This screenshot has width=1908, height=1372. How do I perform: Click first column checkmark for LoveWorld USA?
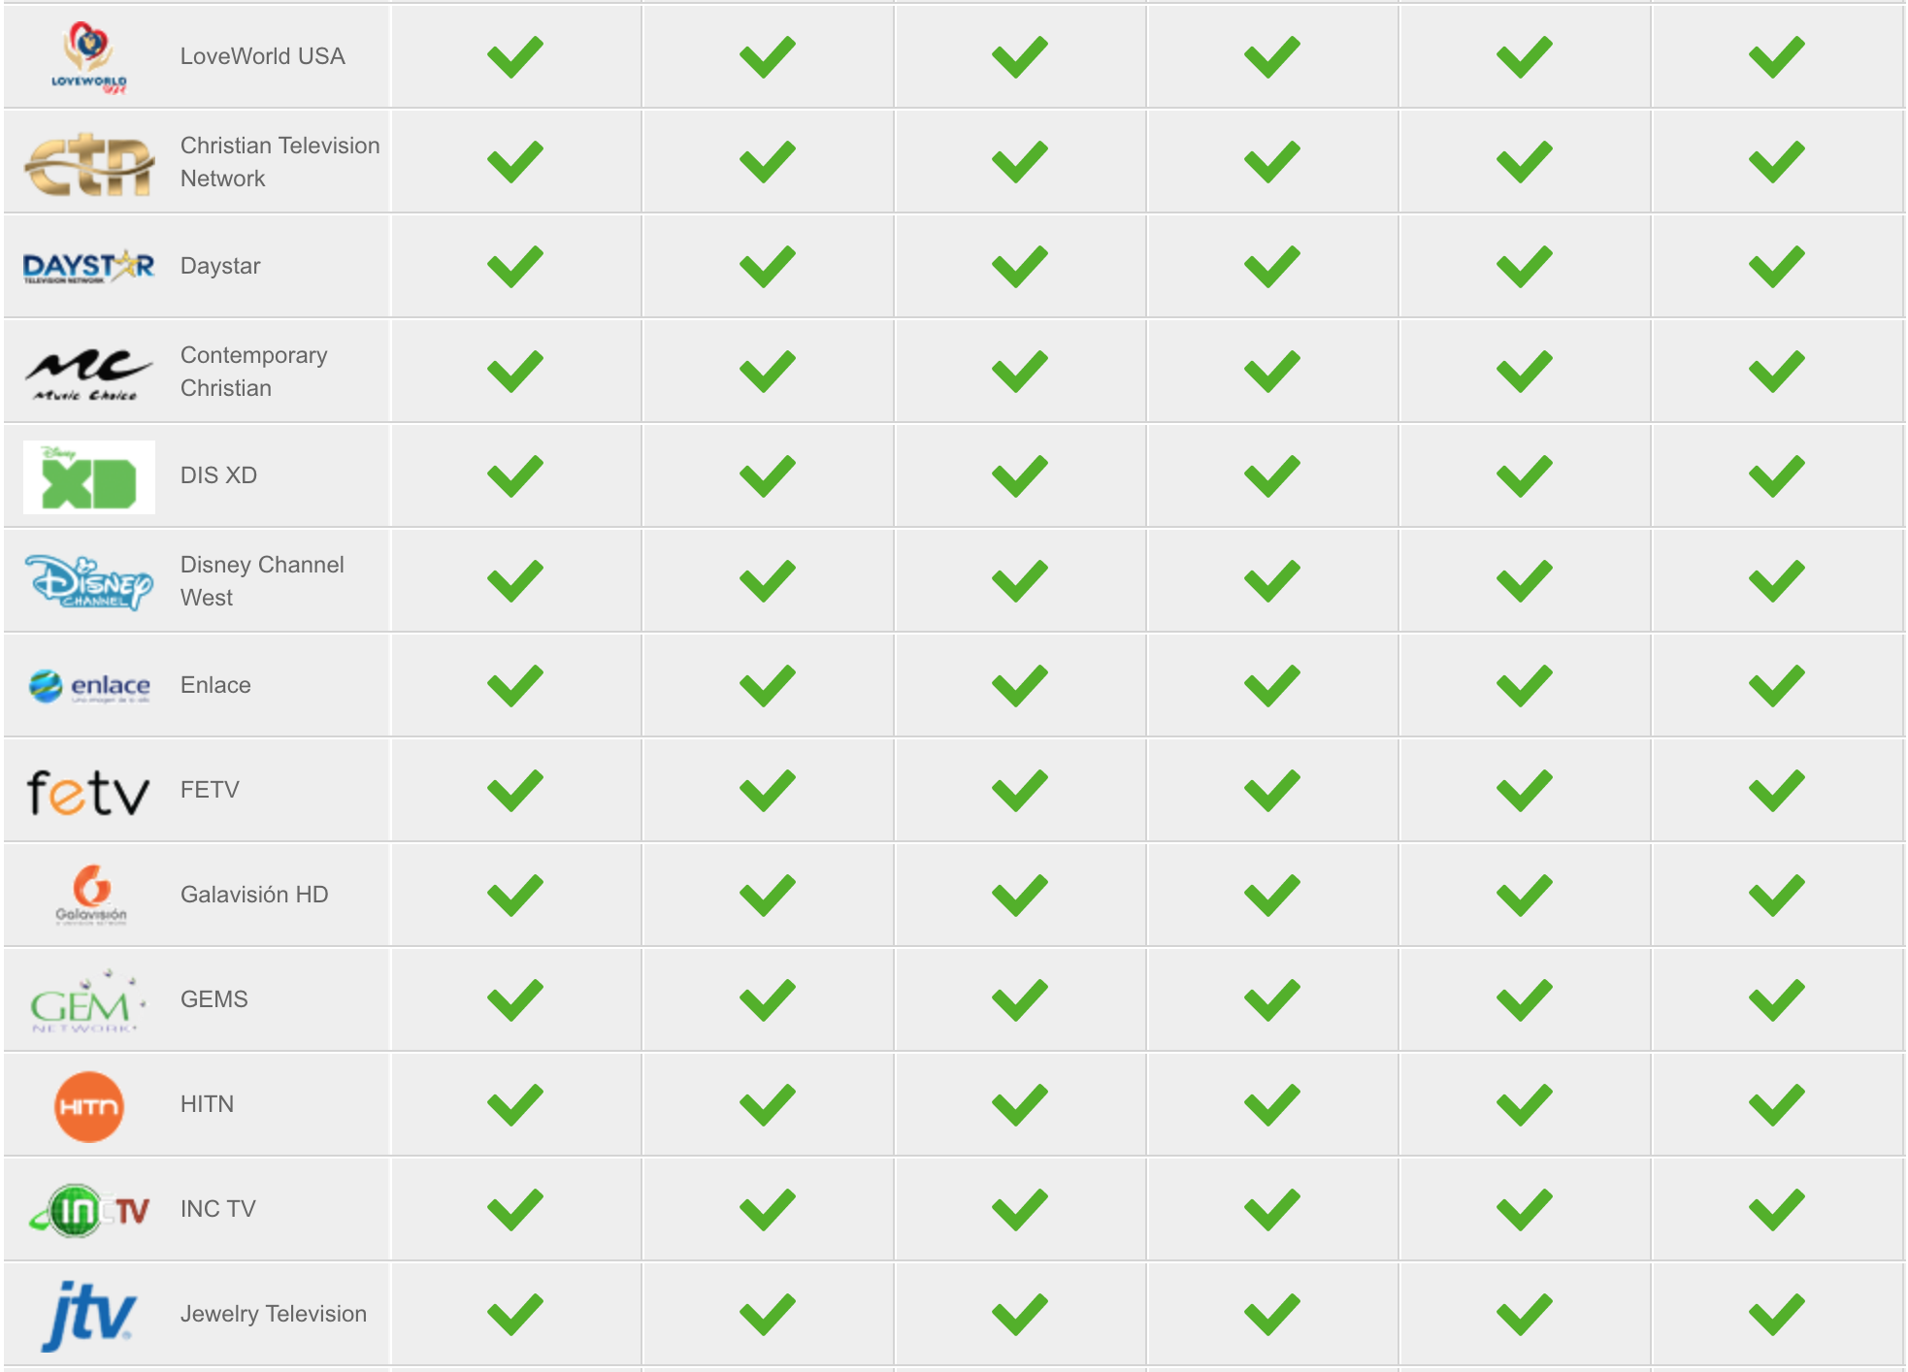(x=515, y=57)
